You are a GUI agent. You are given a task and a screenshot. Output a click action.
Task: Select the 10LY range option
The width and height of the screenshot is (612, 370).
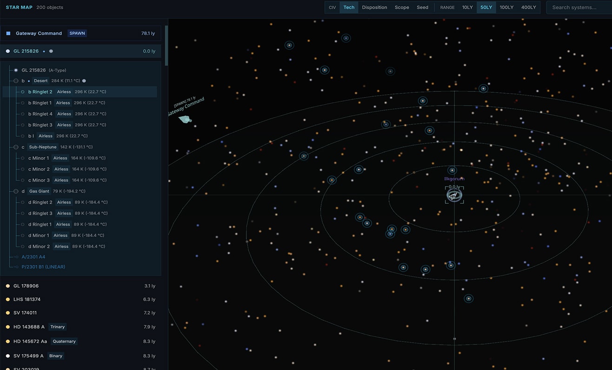(467, 7)
